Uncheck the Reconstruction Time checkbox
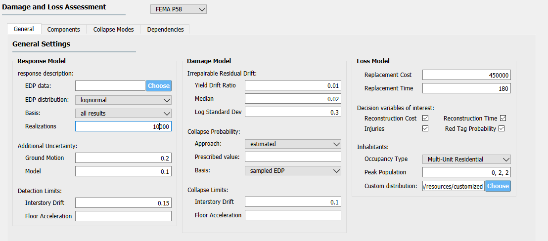Image resolution: width=548 pixels, height=241 pixels. click(x=503, y=118)
